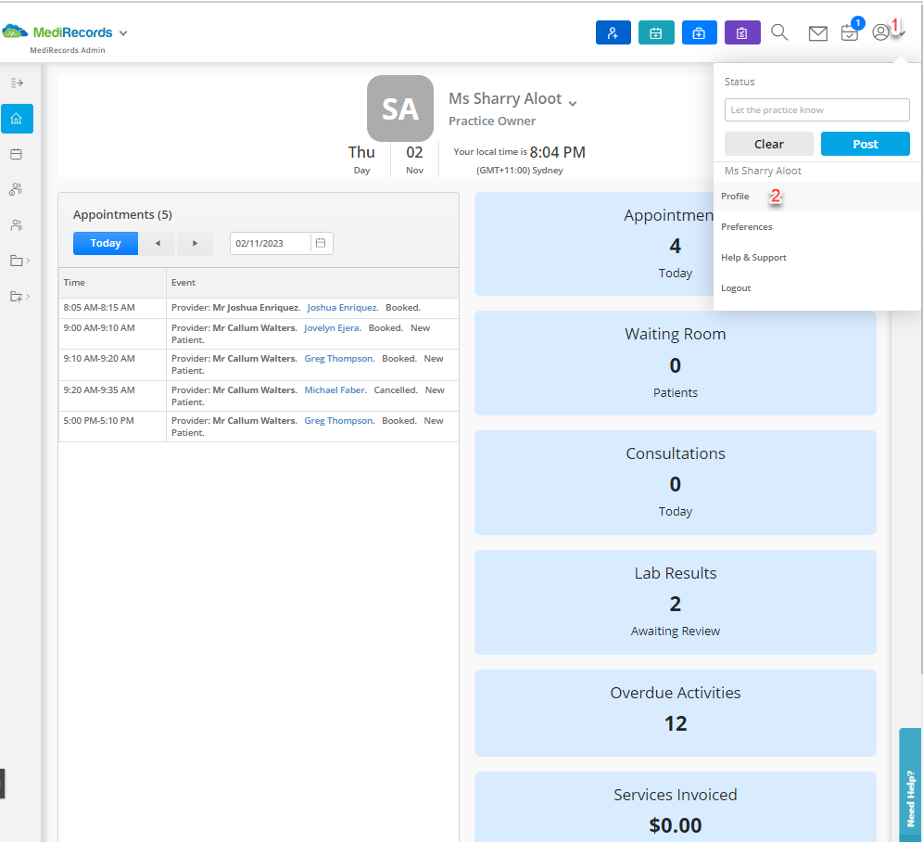Go to previous day of appointments
Viewport: 923px width, 842px height.
point(158,243)
